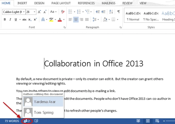The image size is (175, 124).
Task: Click the spelling proofing book icon
Action: (x=36, y=121)
